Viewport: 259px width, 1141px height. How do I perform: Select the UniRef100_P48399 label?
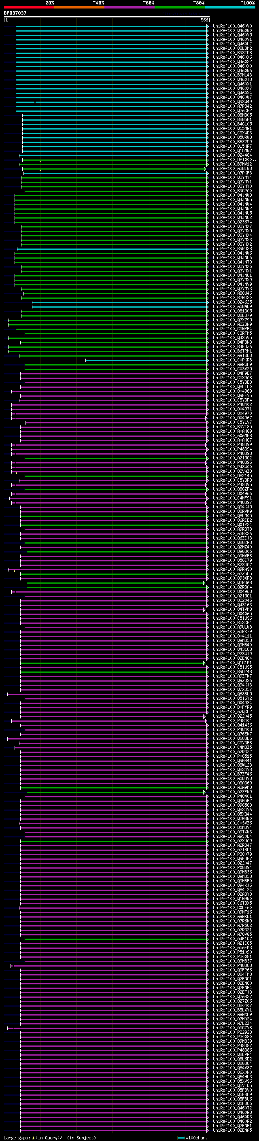(x=232, y=445)
